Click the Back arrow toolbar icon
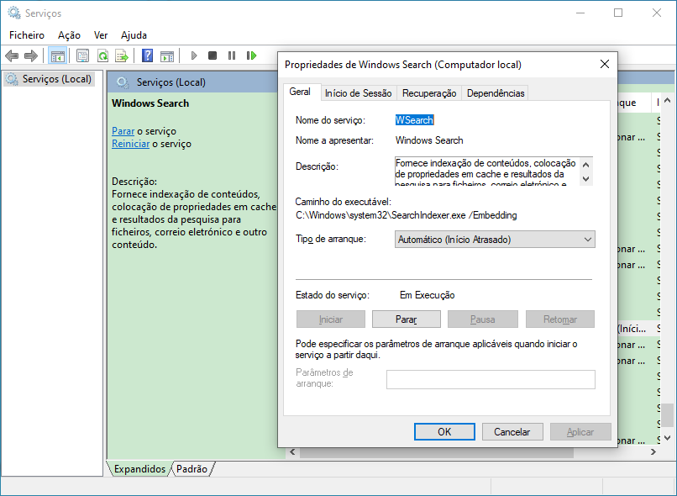 tap(12, 55)
